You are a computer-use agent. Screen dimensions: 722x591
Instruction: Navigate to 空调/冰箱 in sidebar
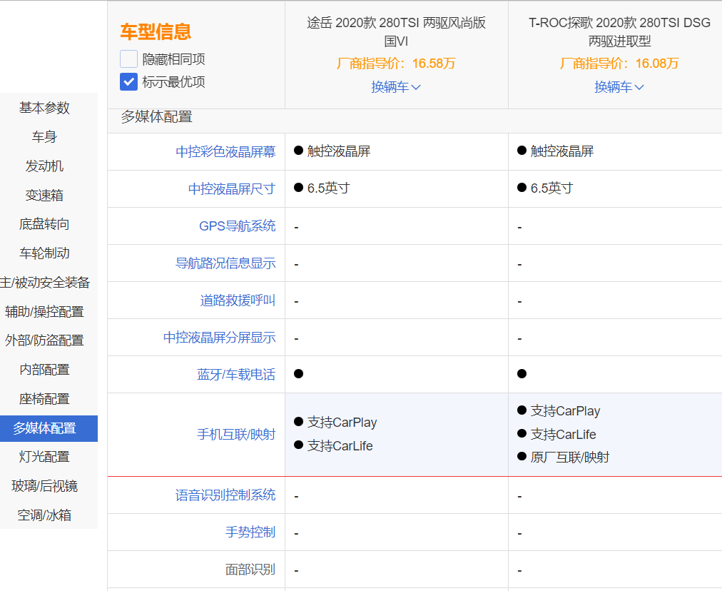pos(44,515)
